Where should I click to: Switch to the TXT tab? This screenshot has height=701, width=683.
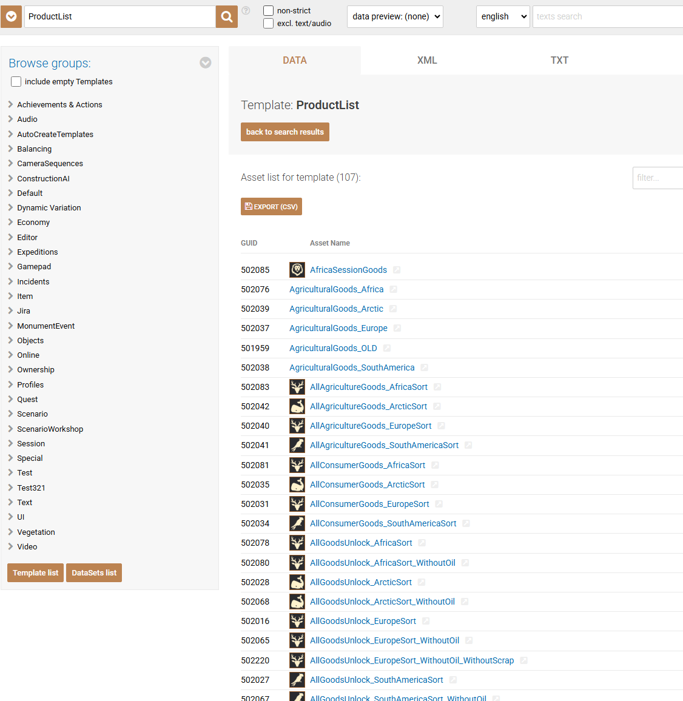point(559,61)
